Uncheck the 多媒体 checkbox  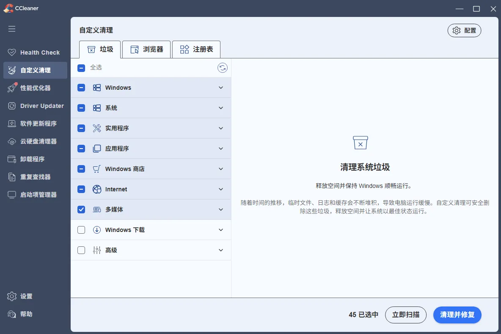[x=81, y=209]
